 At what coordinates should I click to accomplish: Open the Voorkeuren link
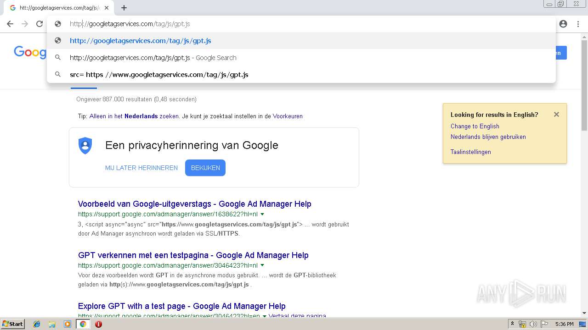click(288, 116)
